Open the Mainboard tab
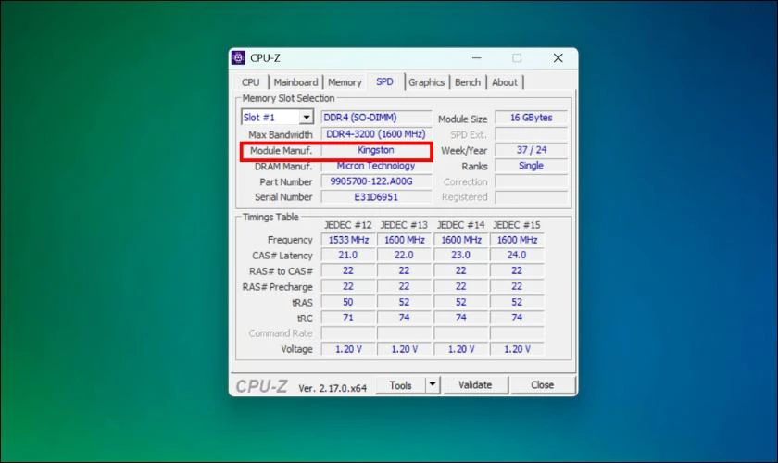Viewport: 778px width, 463px height. (295, 82)
